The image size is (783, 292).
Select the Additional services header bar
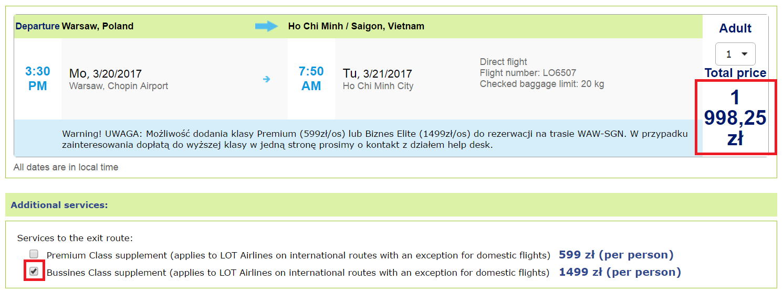(x=391, y=205)
